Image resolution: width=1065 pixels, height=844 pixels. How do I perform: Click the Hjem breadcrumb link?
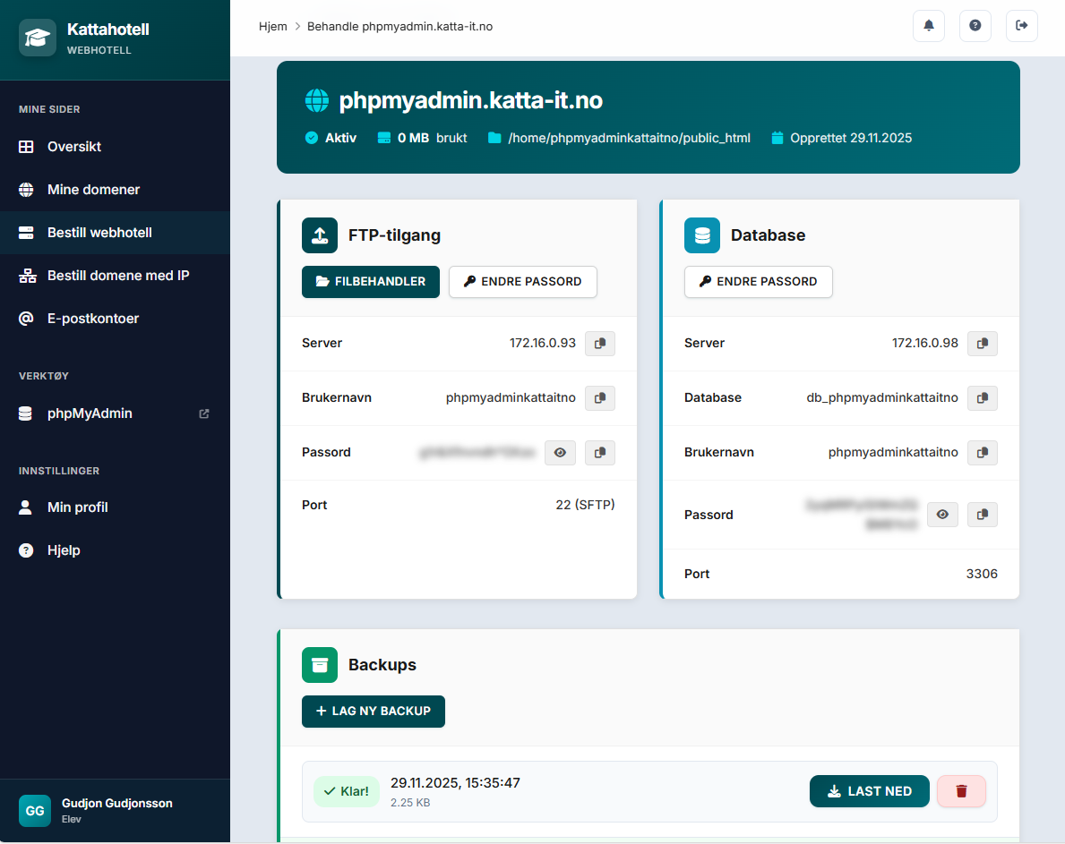pos(272,26)
